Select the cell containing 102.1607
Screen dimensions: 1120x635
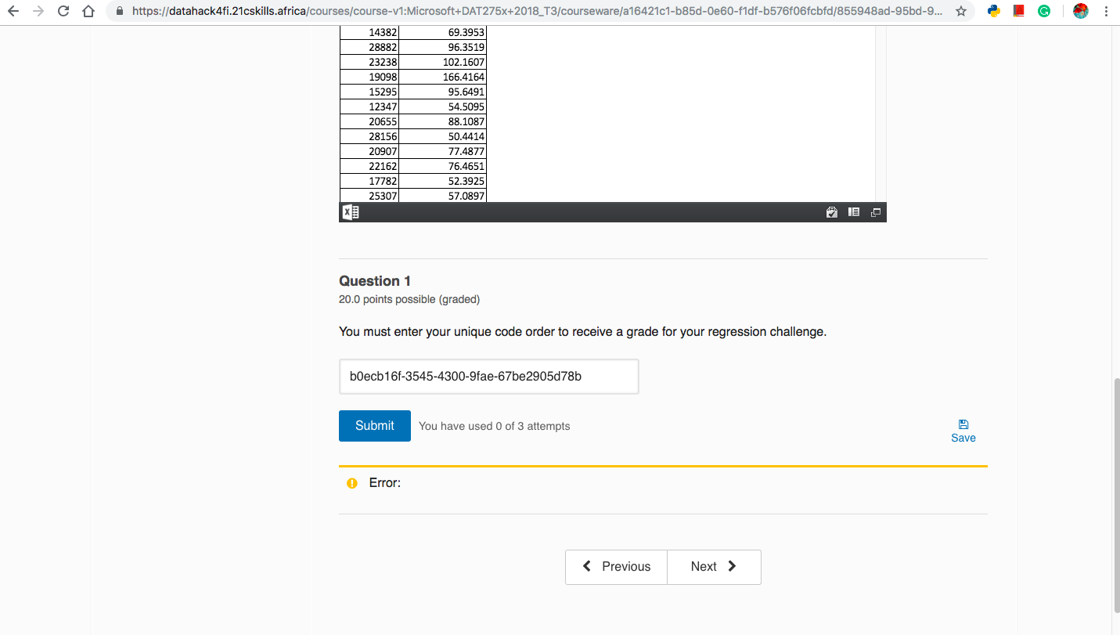click(443, 62)
